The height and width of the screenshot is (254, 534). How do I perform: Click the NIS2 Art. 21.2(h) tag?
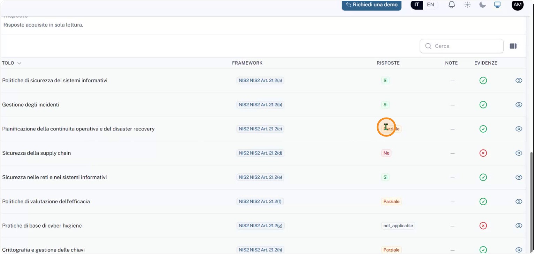[260, 250]
